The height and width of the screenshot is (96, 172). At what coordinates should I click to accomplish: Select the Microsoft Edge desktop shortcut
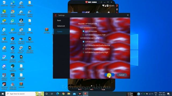click(x=13, y=4)
